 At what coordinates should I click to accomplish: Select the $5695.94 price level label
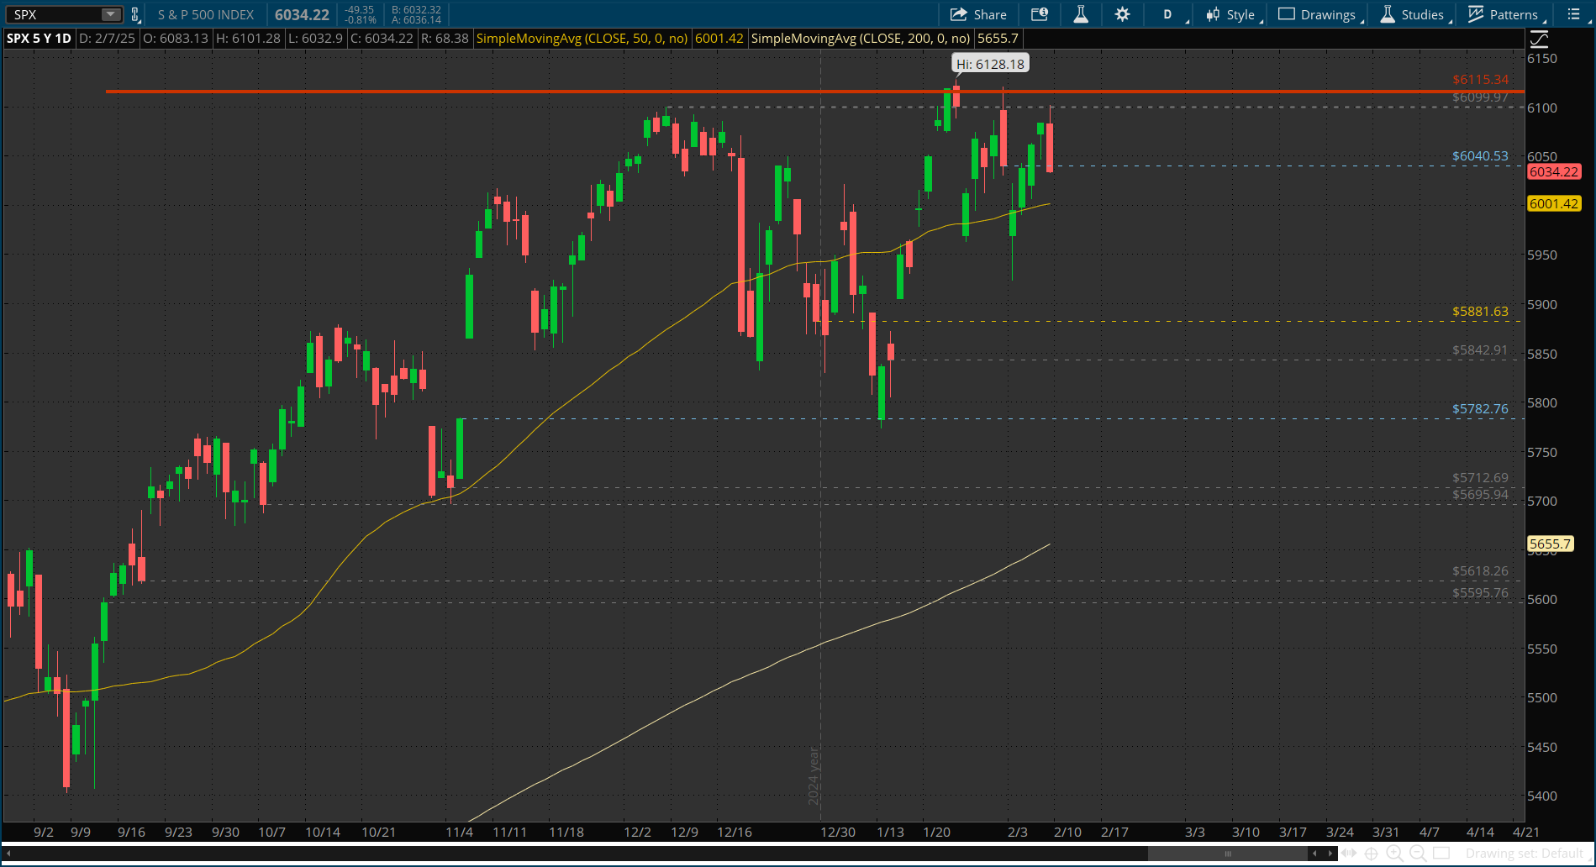(1480, 495)
